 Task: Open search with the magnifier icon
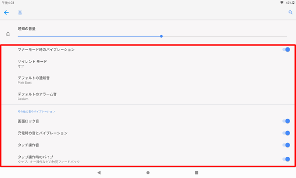coord(291,12)
